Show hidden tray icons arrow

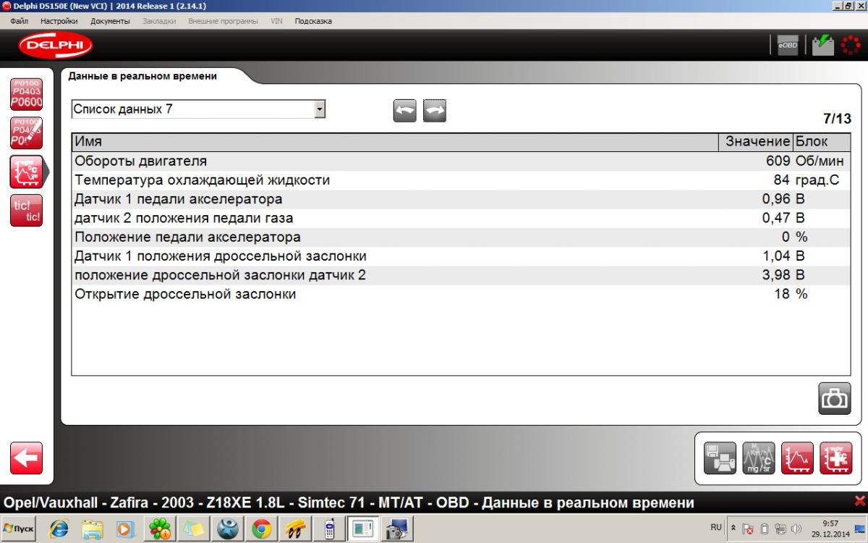point(734,529)
